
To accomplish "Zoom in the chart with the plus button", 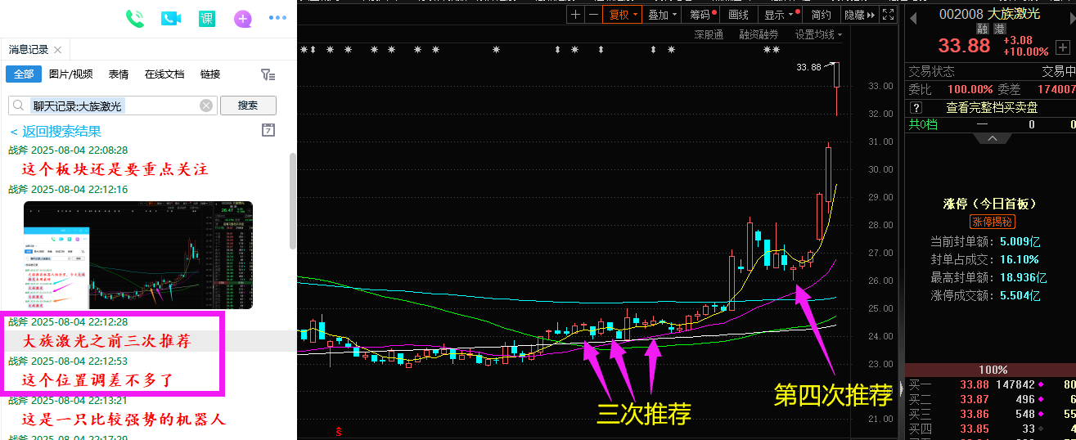I will coord(575,15).
